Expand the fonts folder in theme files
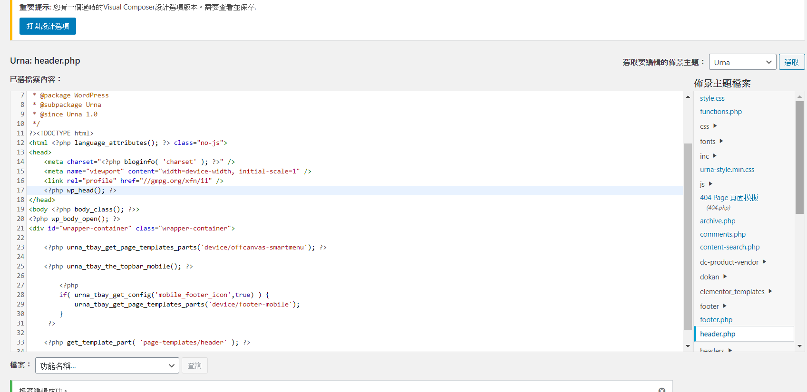This screenshot has height=392, width=807. [721, 141]
